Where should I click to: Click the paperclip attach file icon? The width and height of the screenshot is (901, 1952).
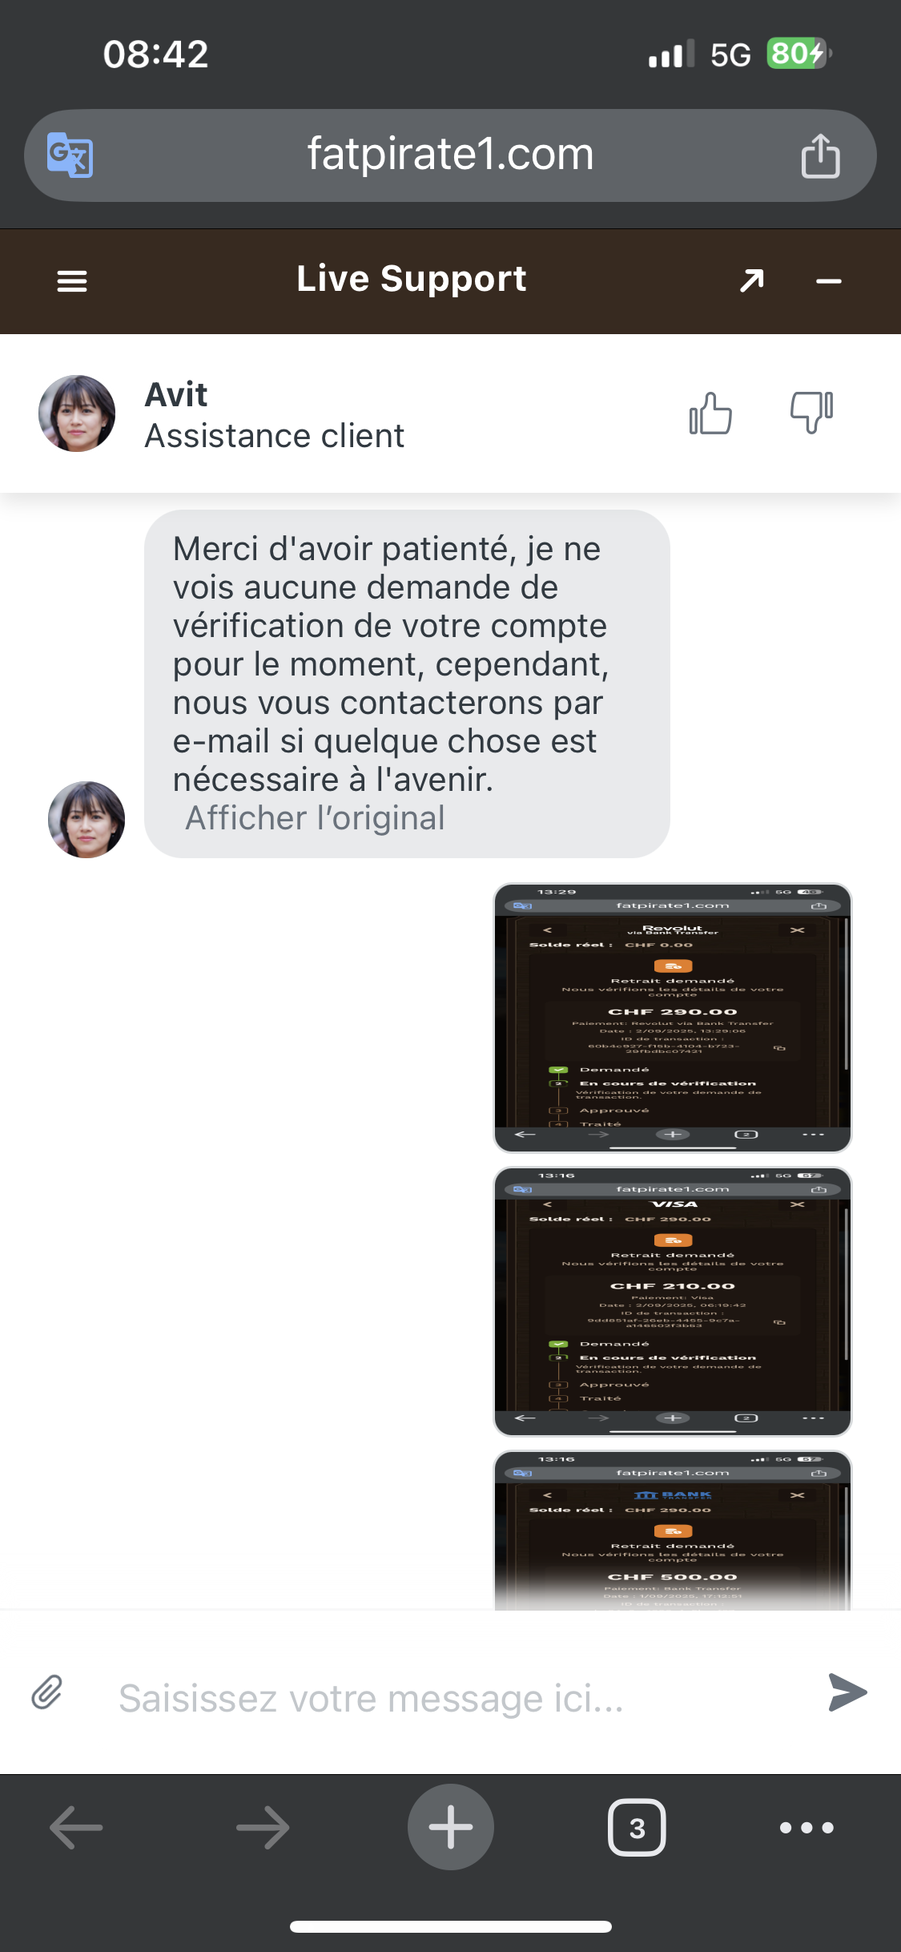pyautogui.click(x=47, y=1692)
